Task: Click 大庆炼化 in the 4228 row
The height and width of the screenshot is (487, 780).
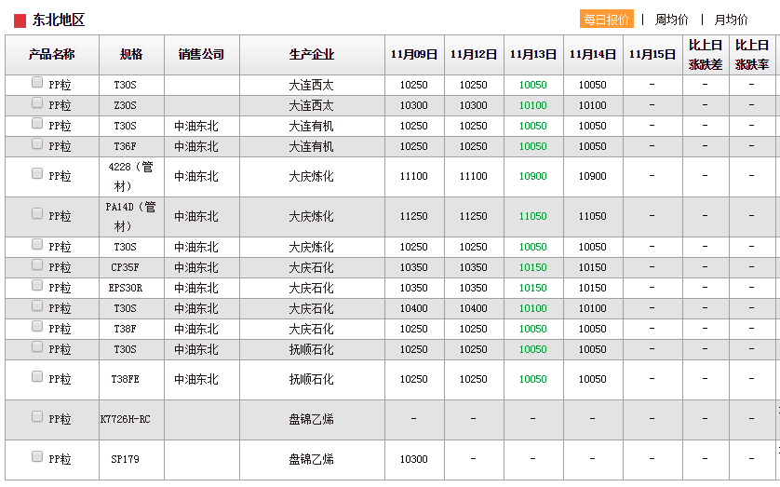Action: tap(311, 176)
